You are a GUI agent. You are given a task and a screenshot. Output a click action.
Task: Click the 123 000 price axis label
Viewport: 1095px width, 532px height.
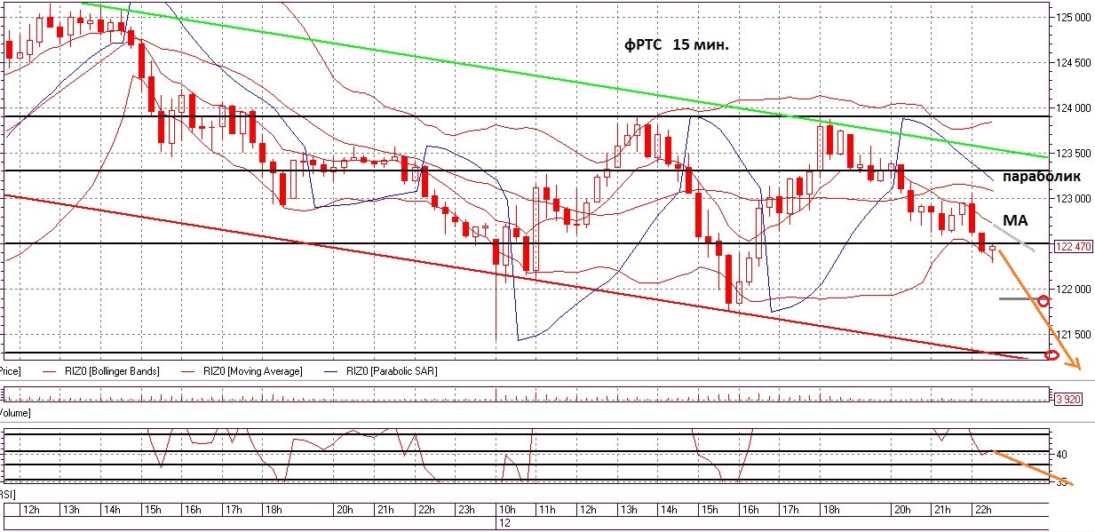click(1074, 198)
